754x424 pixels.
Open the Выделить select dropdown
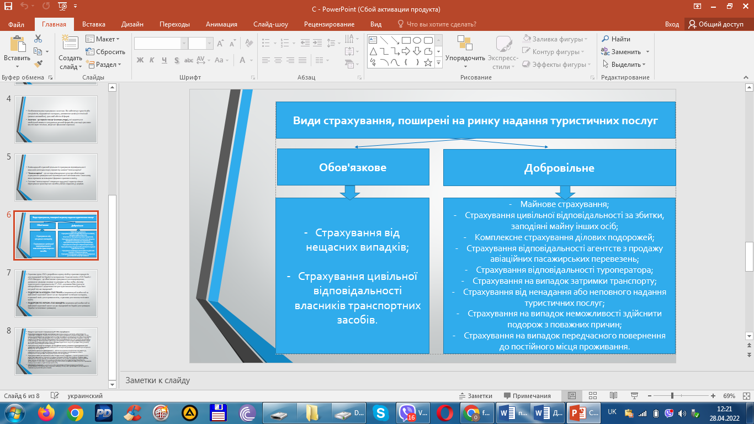click(625, 64)
